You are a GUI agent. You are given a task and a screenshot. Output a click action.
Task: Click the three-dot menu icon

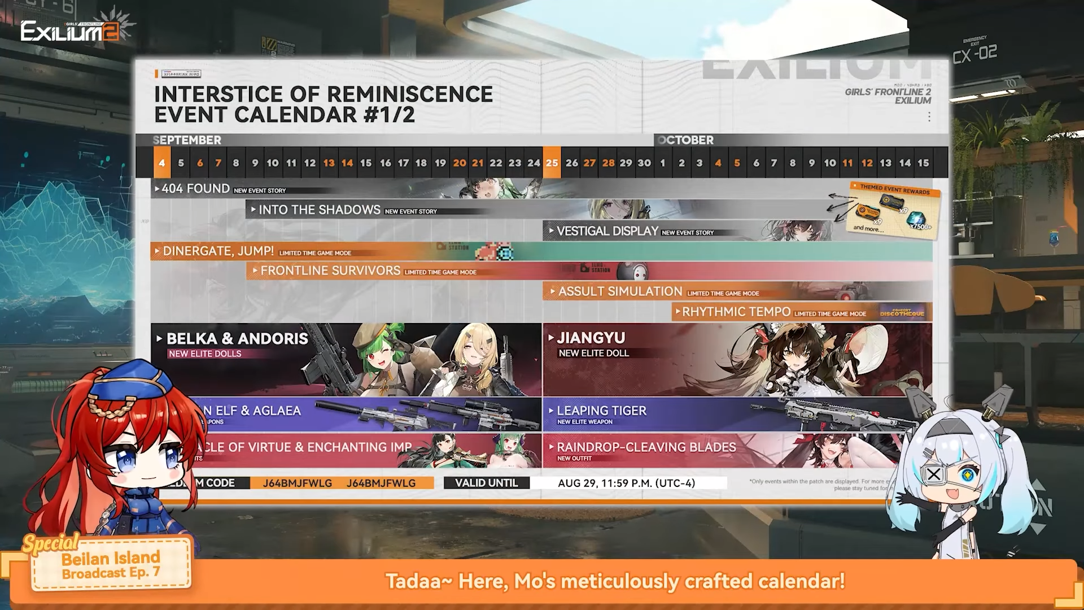tap(929, 117)
